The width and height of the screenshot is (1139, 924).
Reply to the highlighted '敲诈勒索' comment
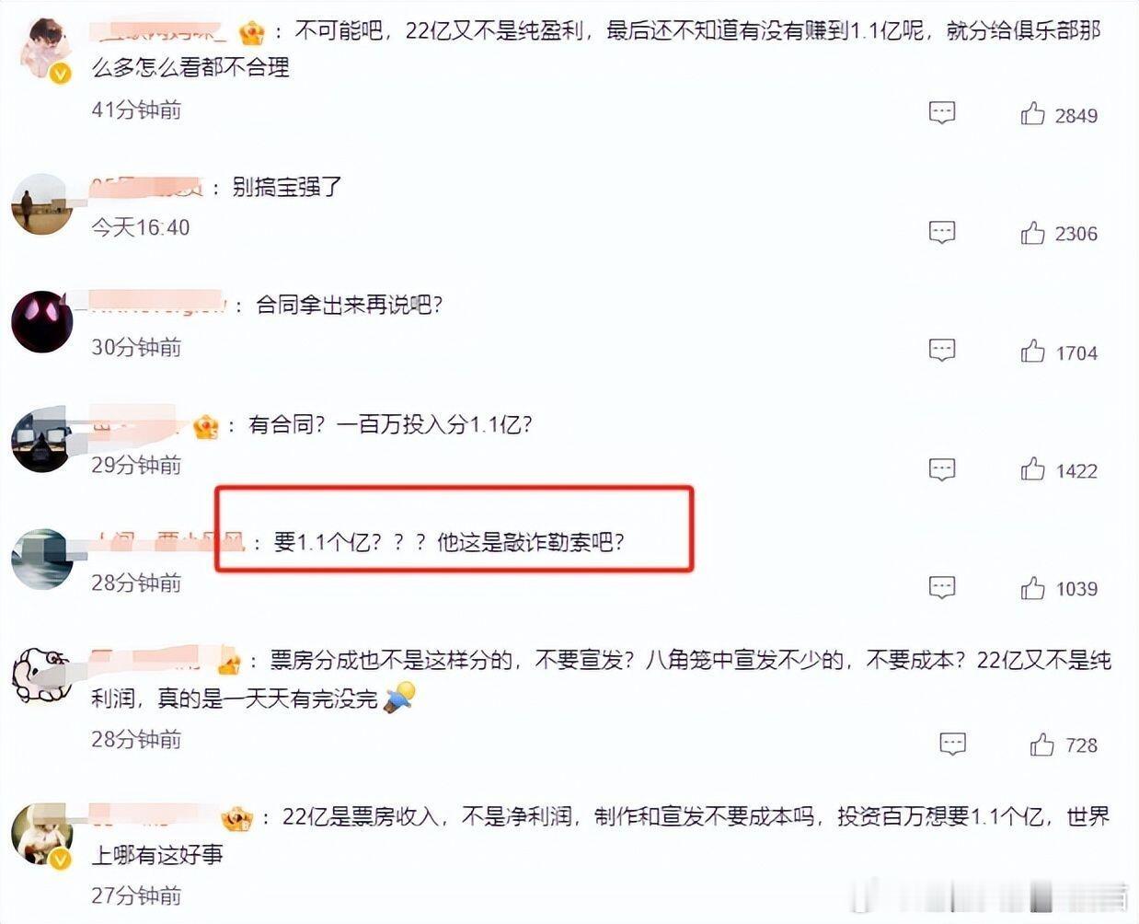[x=942, y=587]
